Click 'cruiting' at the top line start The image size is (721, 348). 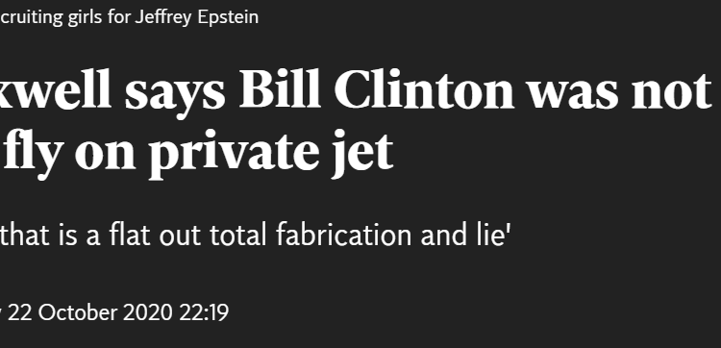pyautogui.click(x=32, y=18)
